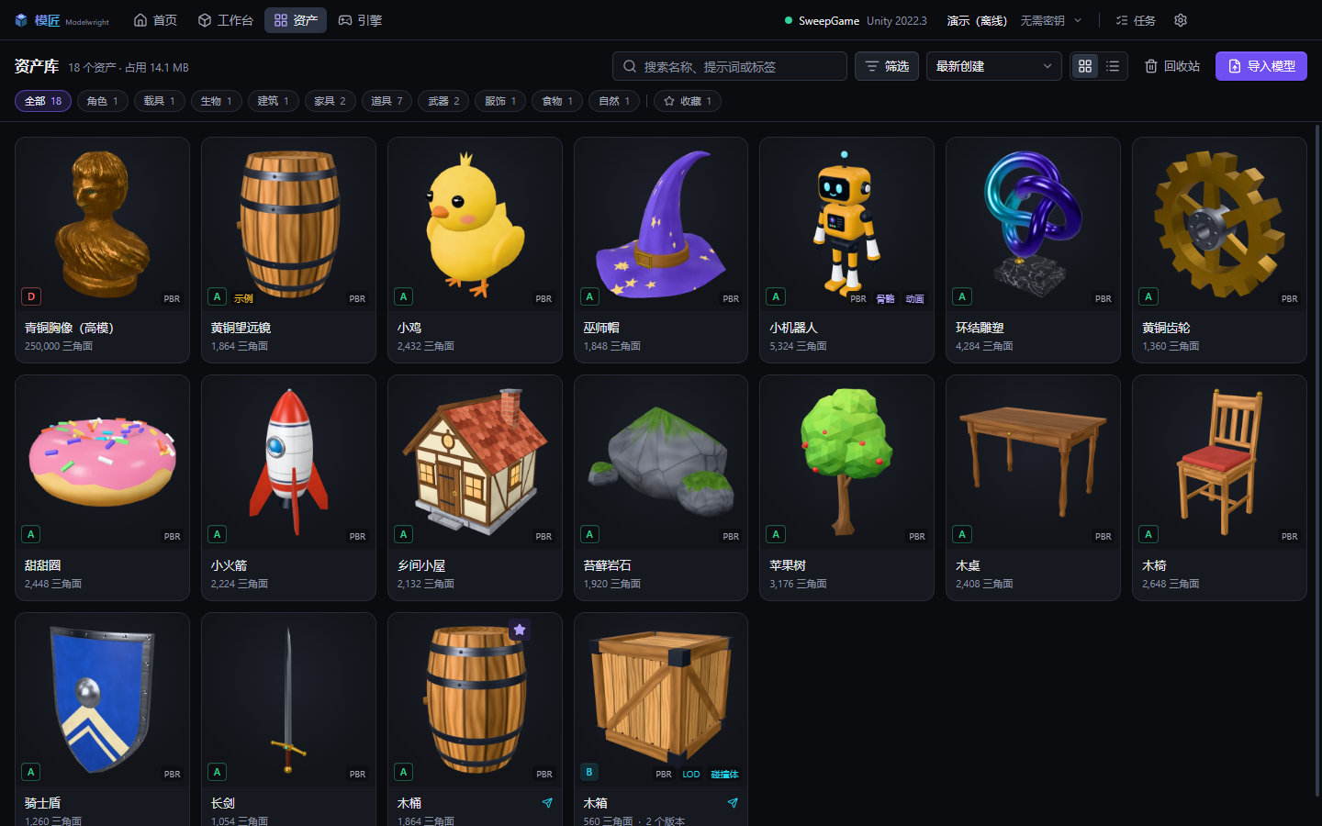
Task: Click the purple star favorite badge on 木桶
Action: click(520, 630)
